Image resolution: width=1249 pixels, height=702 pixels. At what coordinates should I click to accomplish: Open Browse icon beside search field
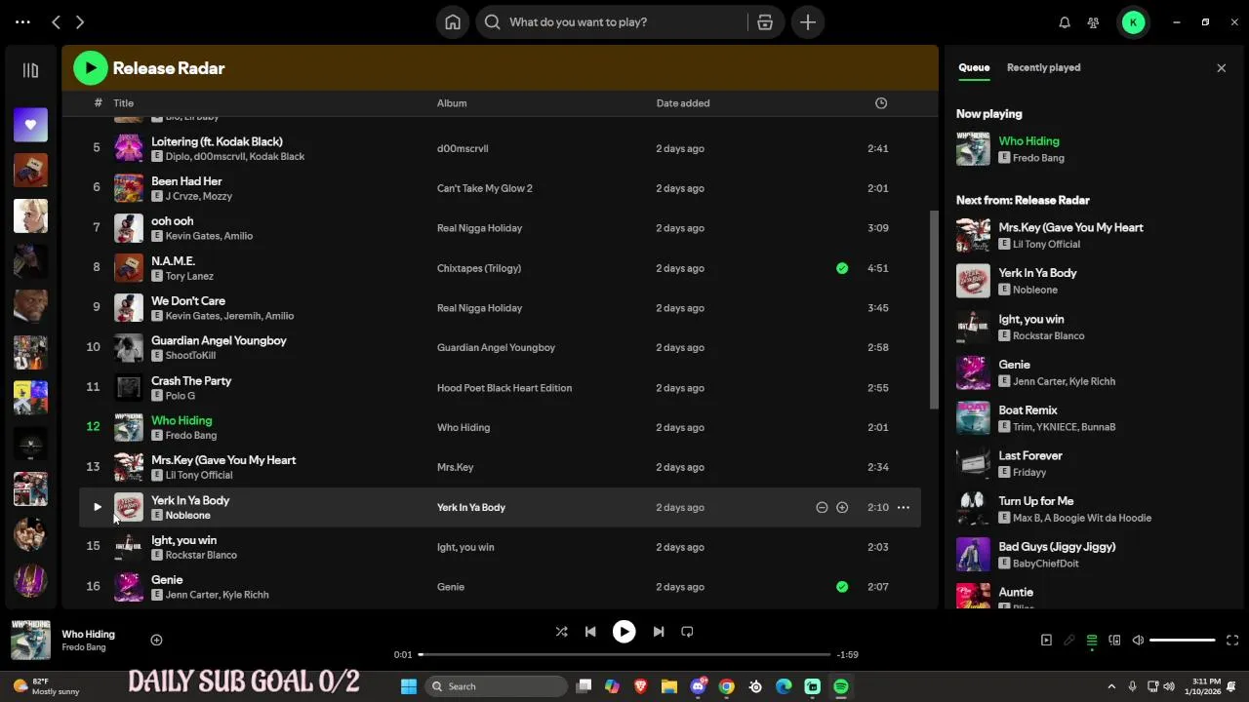tap(765, 22)
